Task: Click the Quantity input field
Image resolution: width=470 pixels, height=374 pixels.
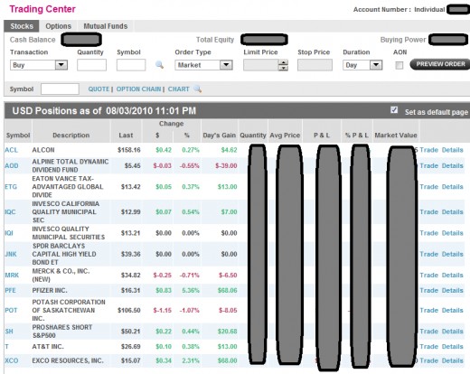Action: 91,65
